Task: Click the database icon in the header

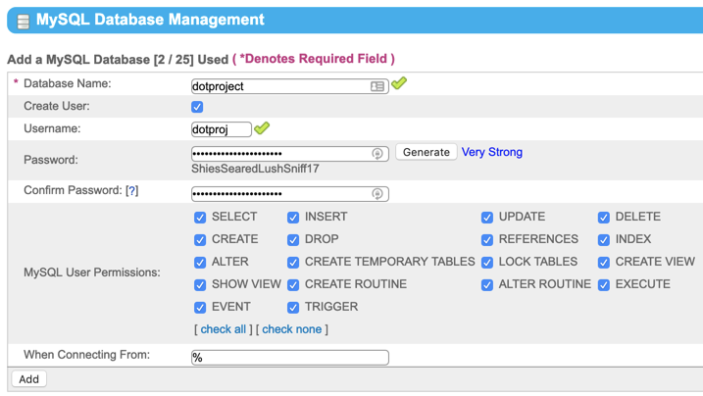Action: 23,21
